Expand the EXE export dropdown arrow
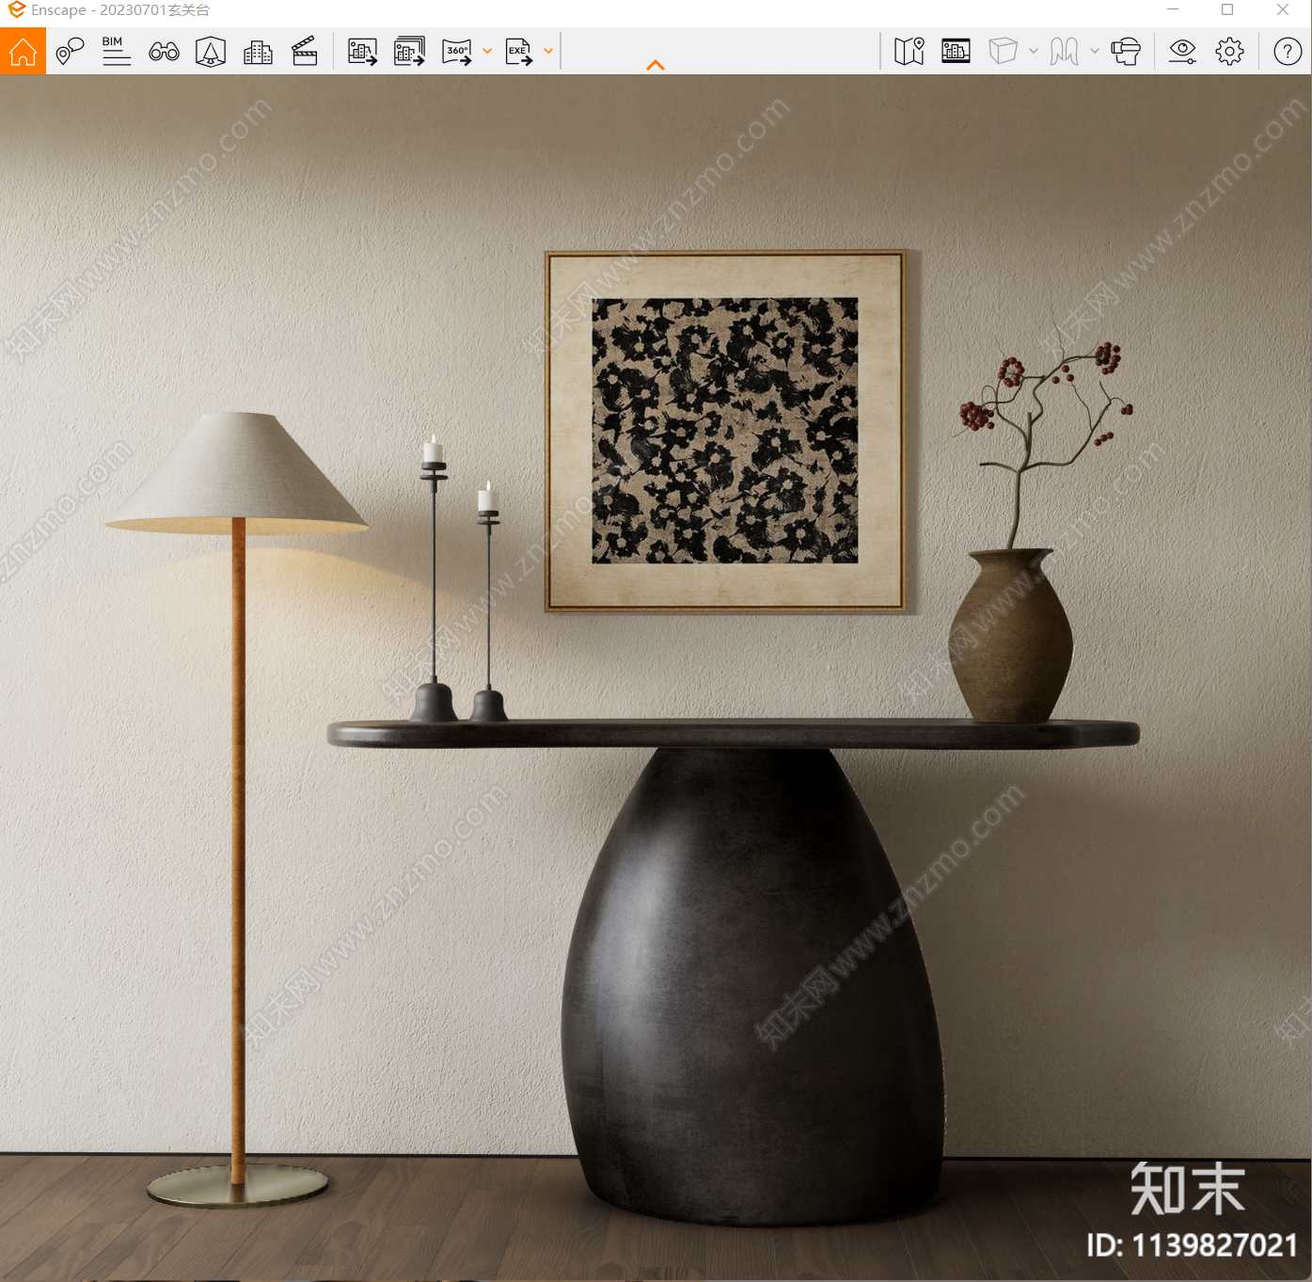The height and width of the screenshot is (1282, 1312). pyautogui.click(x=548, y=52)
